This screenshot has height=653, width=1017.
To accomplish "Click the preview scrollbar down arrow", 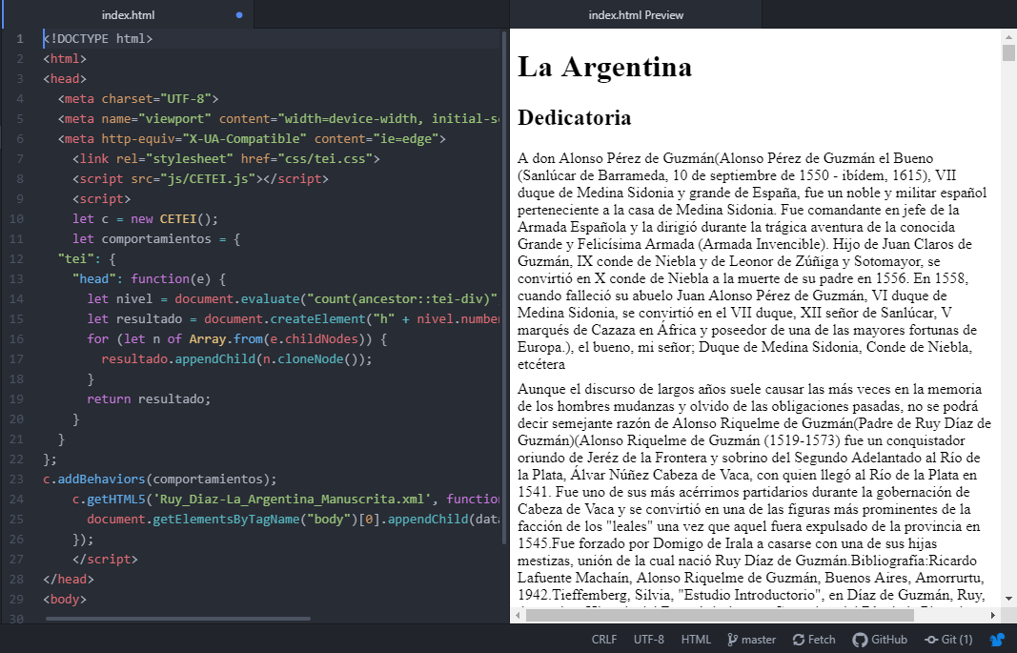I will (x=1007, y=600).
